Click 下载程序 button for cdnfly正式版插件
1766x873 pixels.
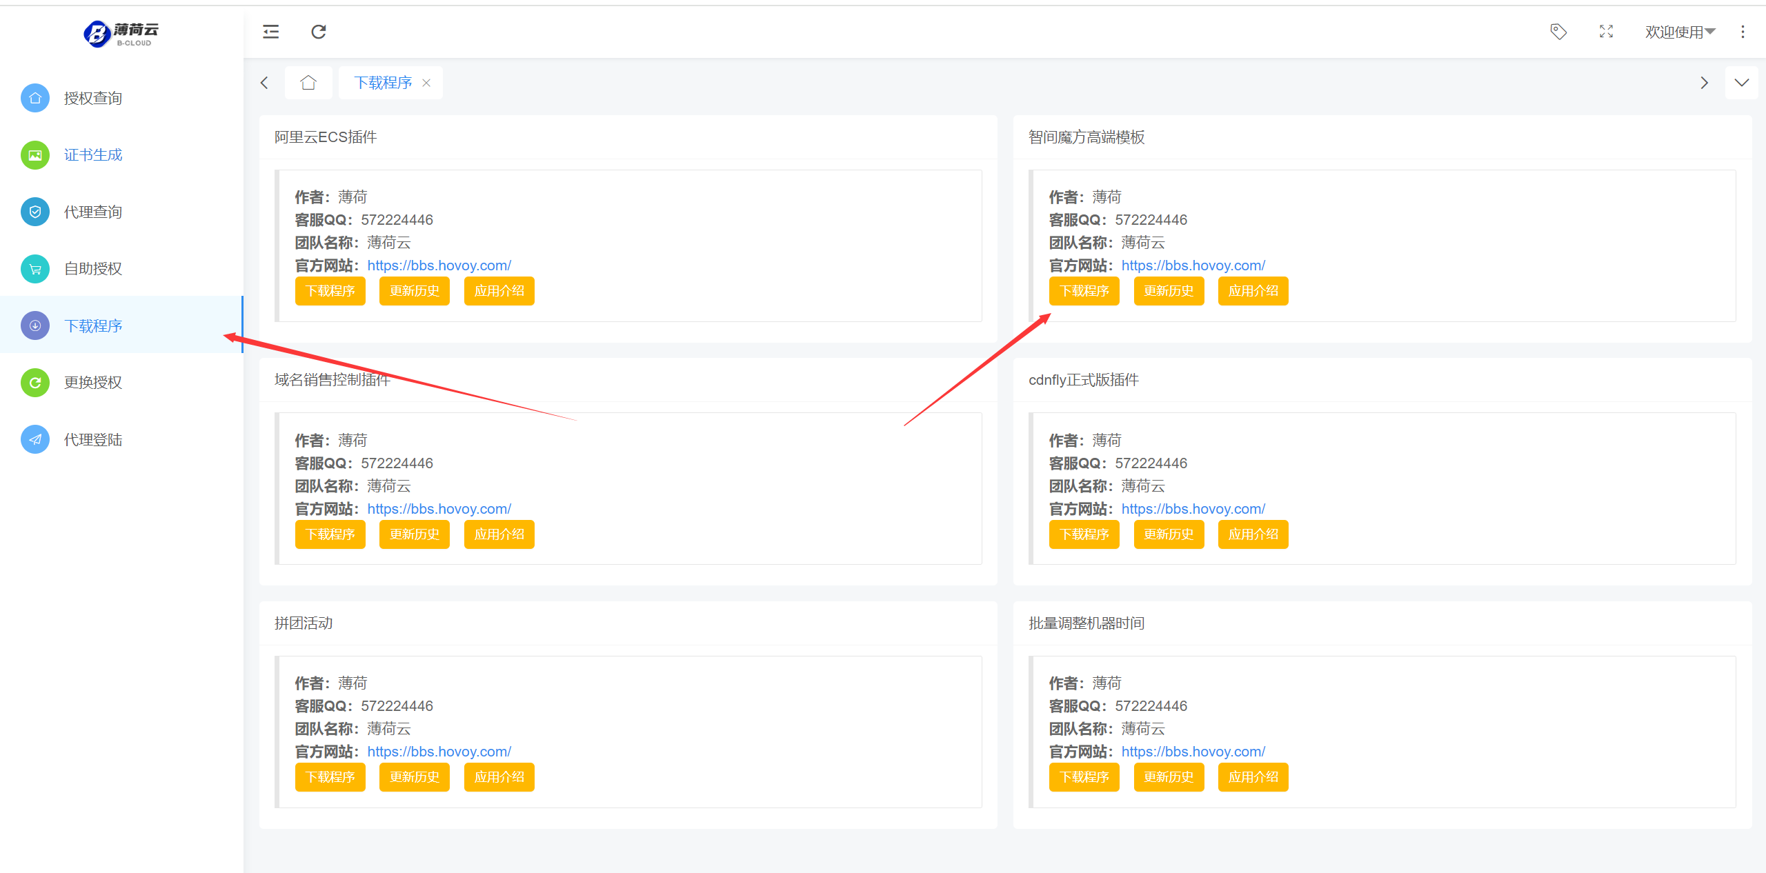click(x=1084, y=534)
